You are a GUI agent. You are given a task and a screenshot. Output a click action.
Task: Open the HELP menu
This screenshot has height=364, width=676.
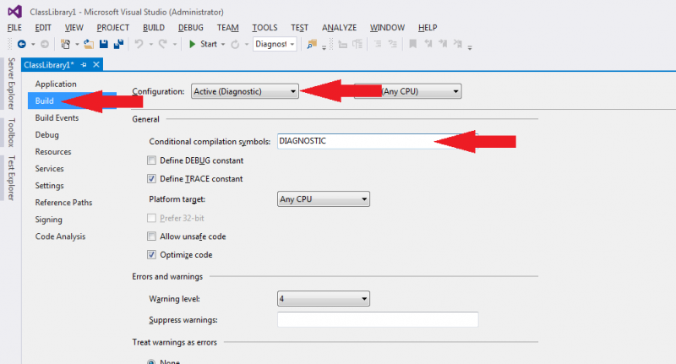point(428,28)
